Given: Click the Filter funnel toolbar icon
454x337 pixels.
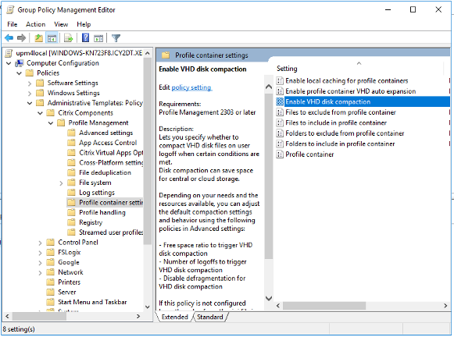Looking at the screenshot, I should click(116, 38).
